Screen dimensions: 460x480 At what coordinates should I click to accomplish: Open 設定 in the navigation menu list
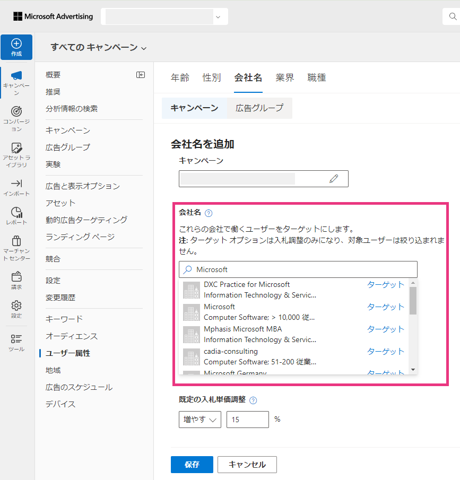point(53,281)
